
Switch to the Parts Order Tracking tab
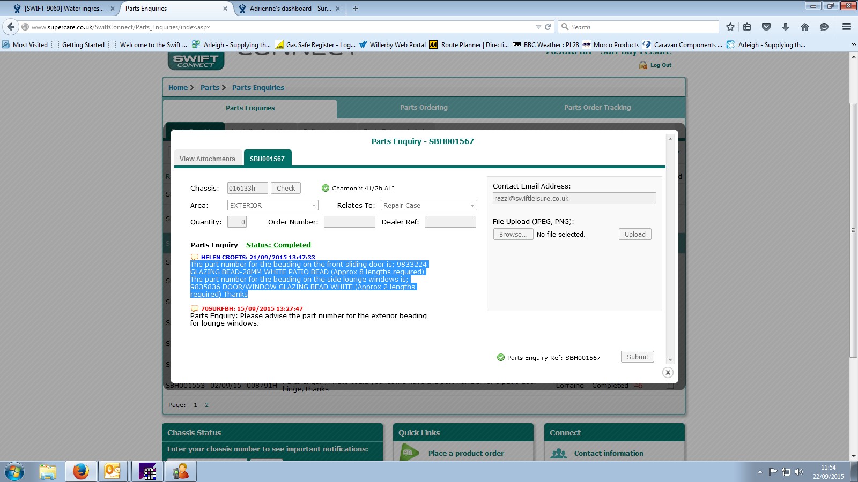coord(597,108)
